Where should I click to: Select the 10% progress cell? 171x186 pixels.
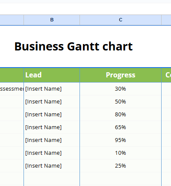pos(121,153)
